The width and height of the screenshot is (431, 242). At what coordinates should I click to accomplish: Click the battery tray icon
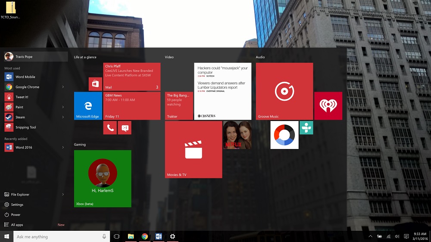click(x=379, y=236)
